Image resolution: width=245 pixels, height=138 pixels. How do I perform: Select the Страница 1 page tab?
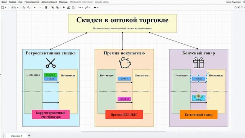(x=16, y=136)
